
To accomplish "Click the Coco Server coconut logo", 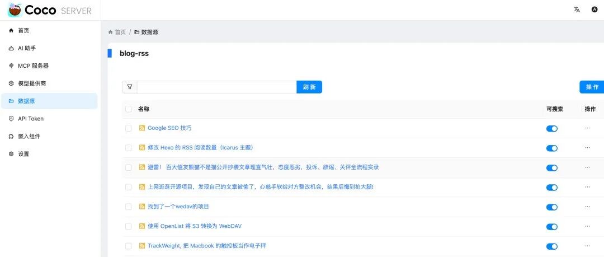I will (15, 10).
